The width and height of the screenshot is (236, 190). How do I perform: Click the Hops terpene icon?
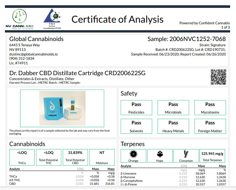coord(160,154)
